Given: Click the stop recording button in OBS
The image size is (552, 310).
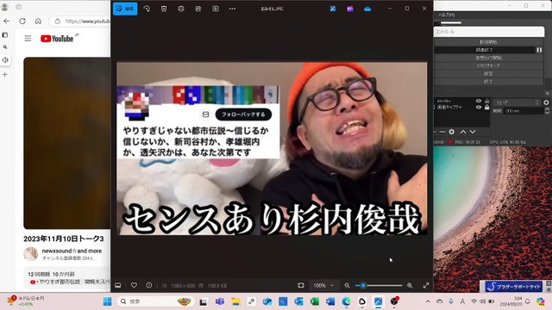Looking at the screenshot, I should (x=485, y=50).
